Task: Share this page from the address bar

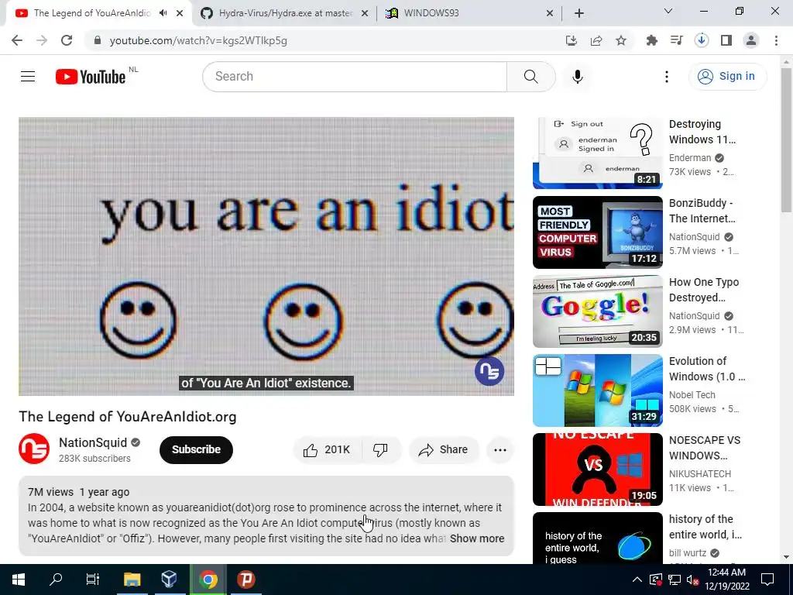Action: point(596,40)
